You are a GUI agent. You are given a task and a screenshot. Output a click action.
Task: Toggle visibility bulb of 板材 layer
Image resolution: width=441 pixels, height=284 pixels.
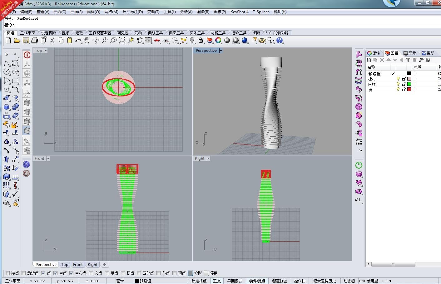[398, 79]
